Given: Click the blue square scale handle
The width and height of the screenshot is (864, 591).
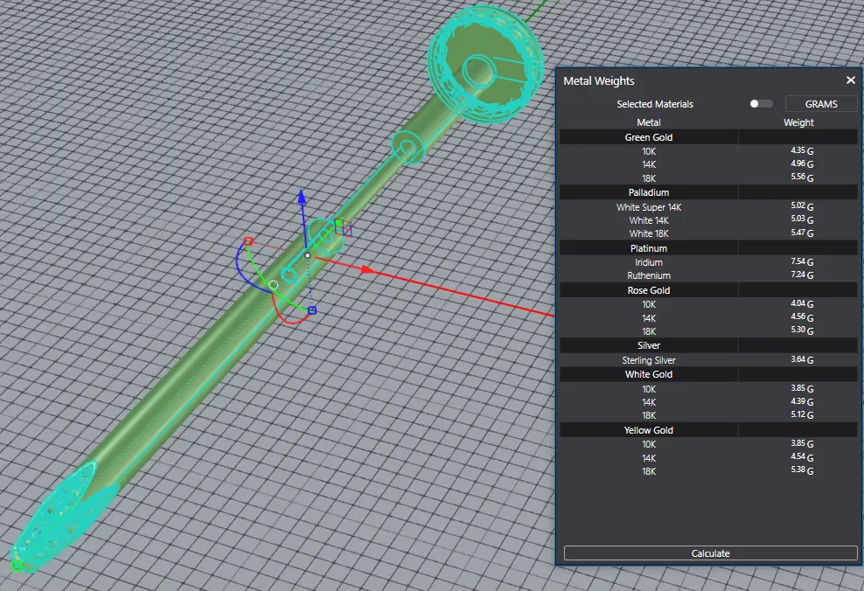Looking at the screenshot, I should tap(312, 309).
